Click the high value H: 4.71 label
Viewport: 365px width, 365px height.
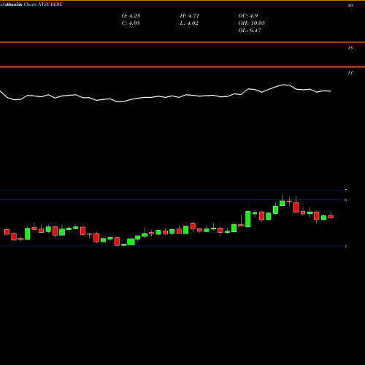[x=190, y=16]
